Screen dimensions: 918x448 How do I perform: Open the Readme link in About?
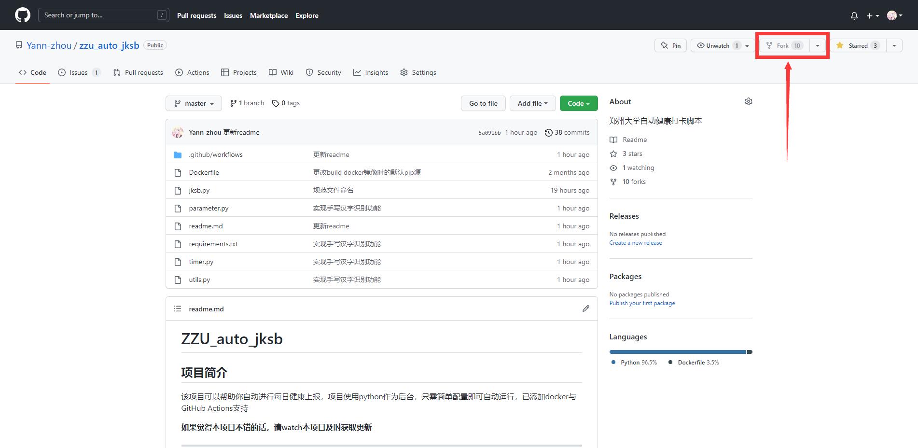click(x=628, y=140)
